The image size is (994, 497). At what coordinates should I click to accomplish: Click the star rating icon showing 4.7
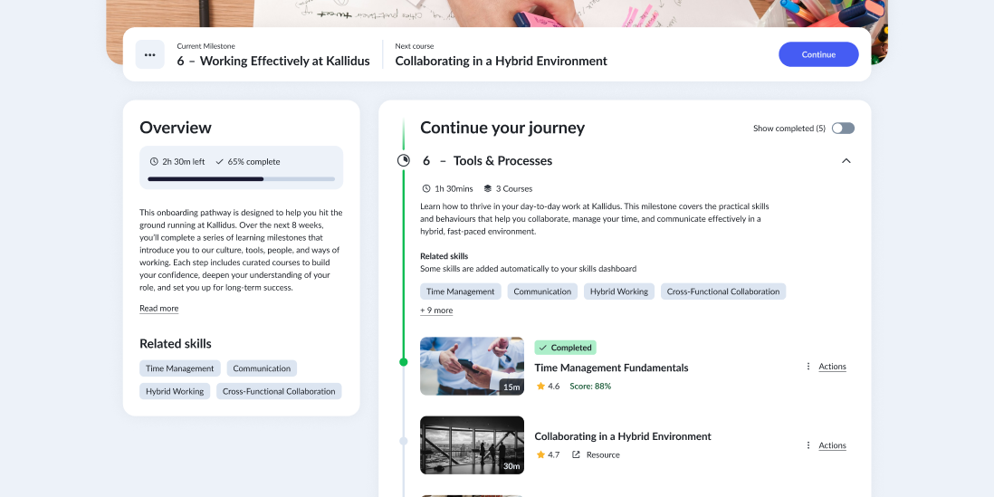[540, 454]
